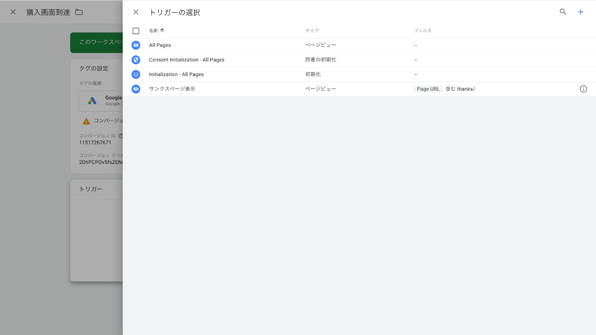The width and height of the screenshot is (596, 335).
Task: Select the All Pages trigger
Action: point(359,45)
